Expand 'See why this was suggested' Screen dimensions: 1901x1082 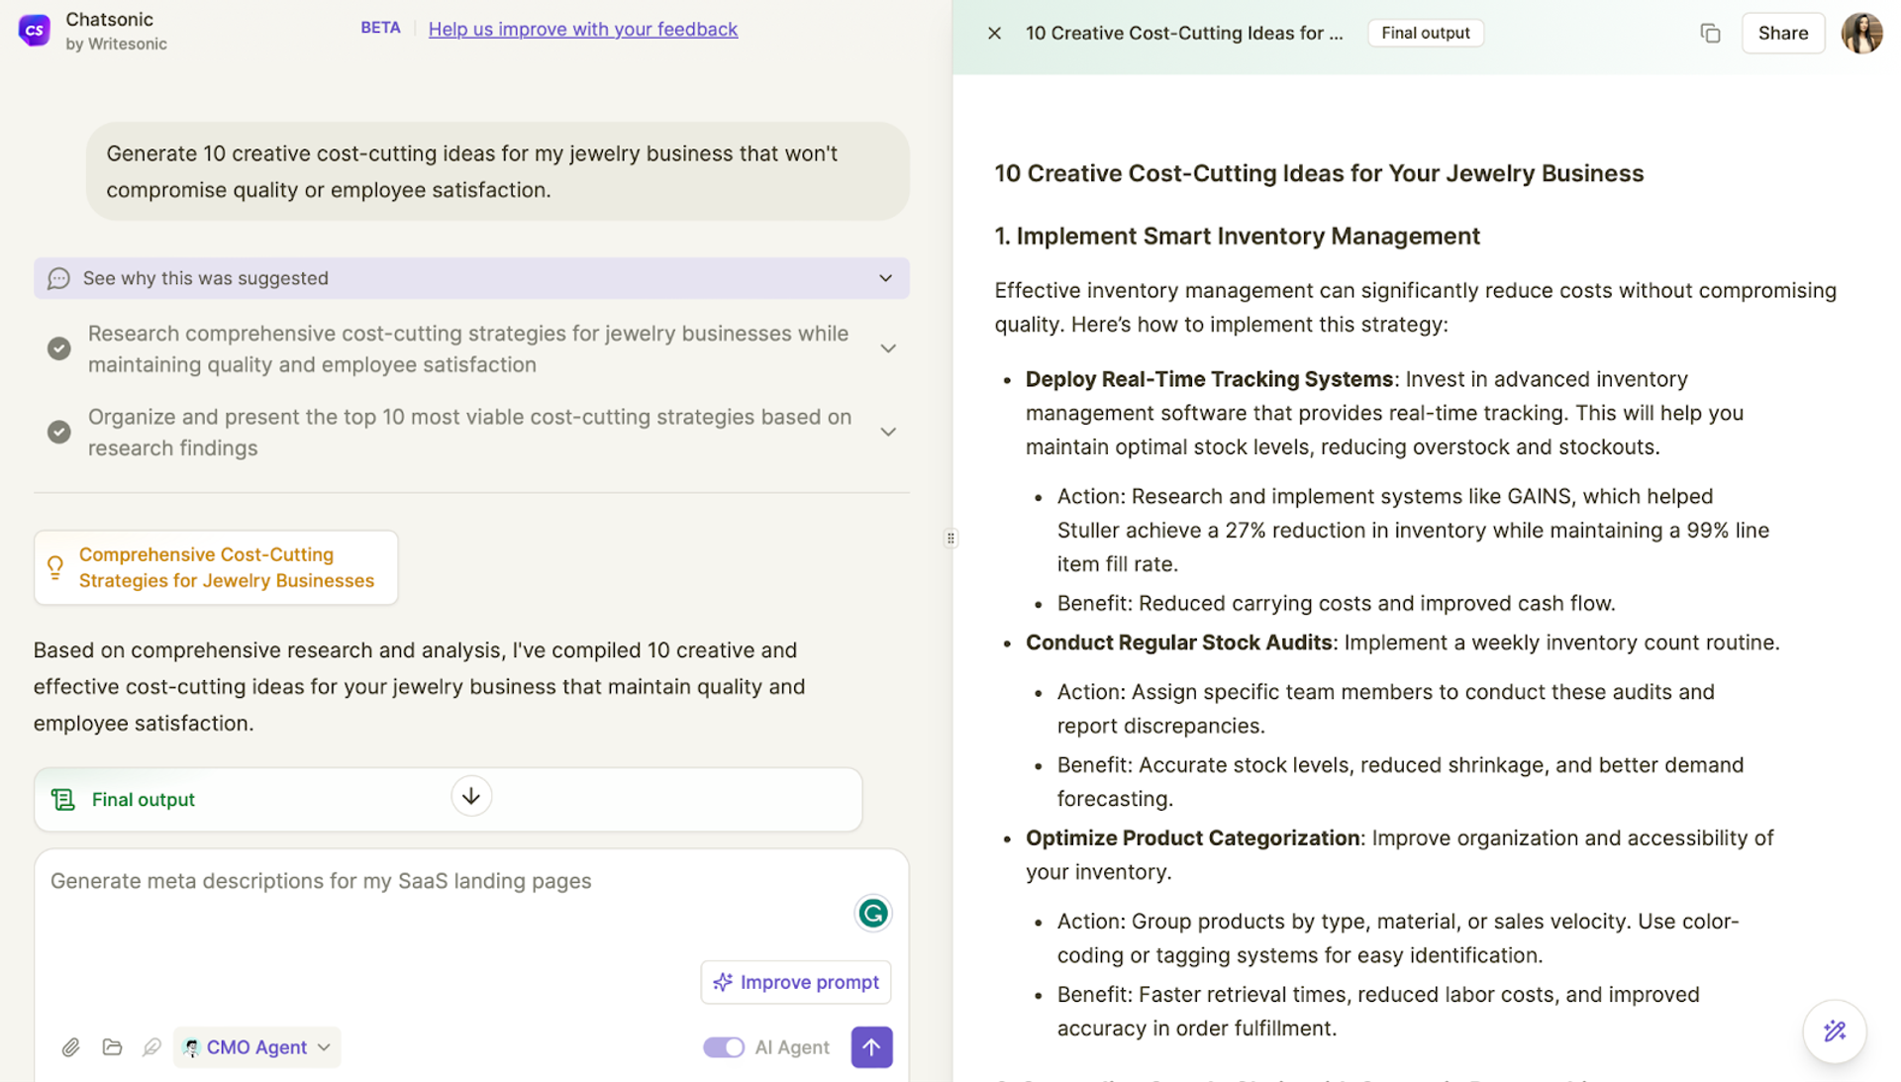click(471, 278)
